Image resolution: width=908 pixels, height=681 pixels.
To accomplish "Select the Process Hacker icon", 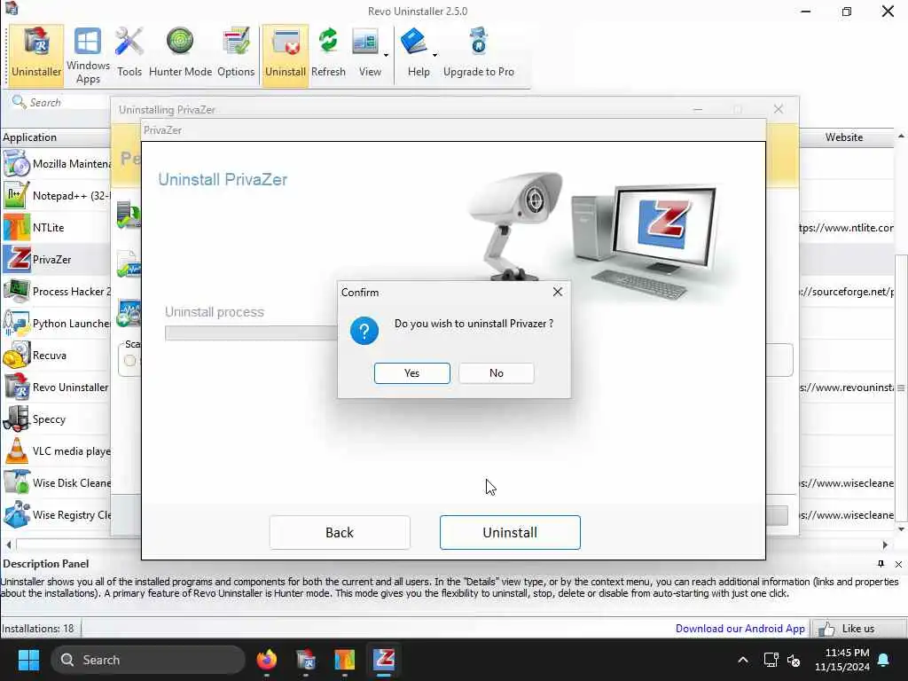I will click(16, 291).
